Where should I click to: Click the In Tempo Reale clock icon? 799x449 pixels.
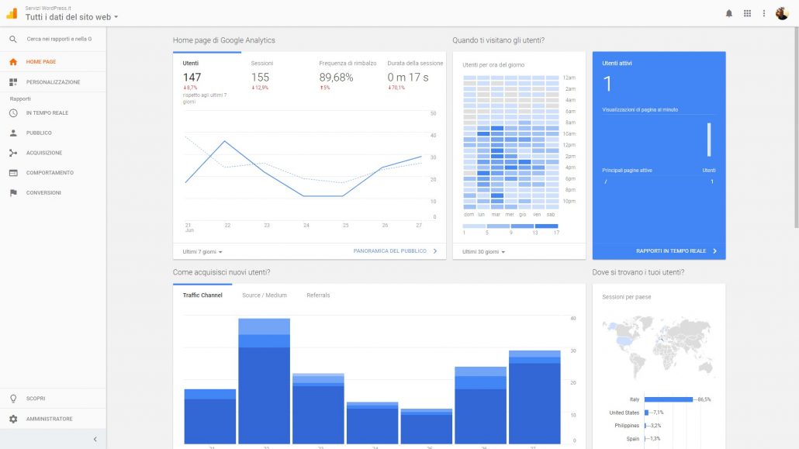(x=13, y=113)
